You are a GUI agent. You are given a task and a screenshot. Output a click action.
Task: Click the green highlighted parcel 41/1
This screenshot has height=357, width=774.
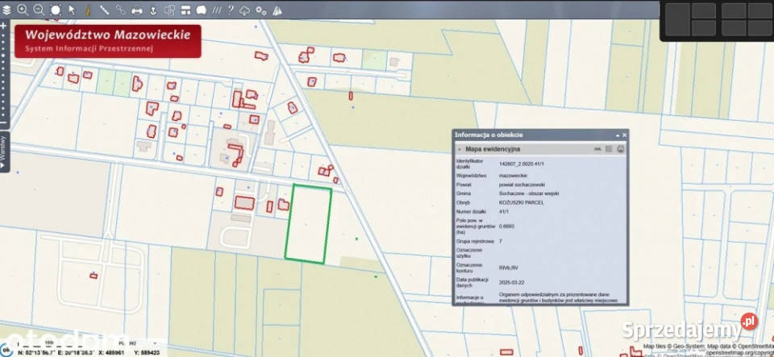pos(308,224)
